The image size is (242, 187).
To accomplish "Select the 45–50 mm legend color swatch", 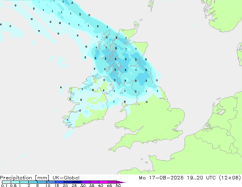I will click(x=112, y=182).
